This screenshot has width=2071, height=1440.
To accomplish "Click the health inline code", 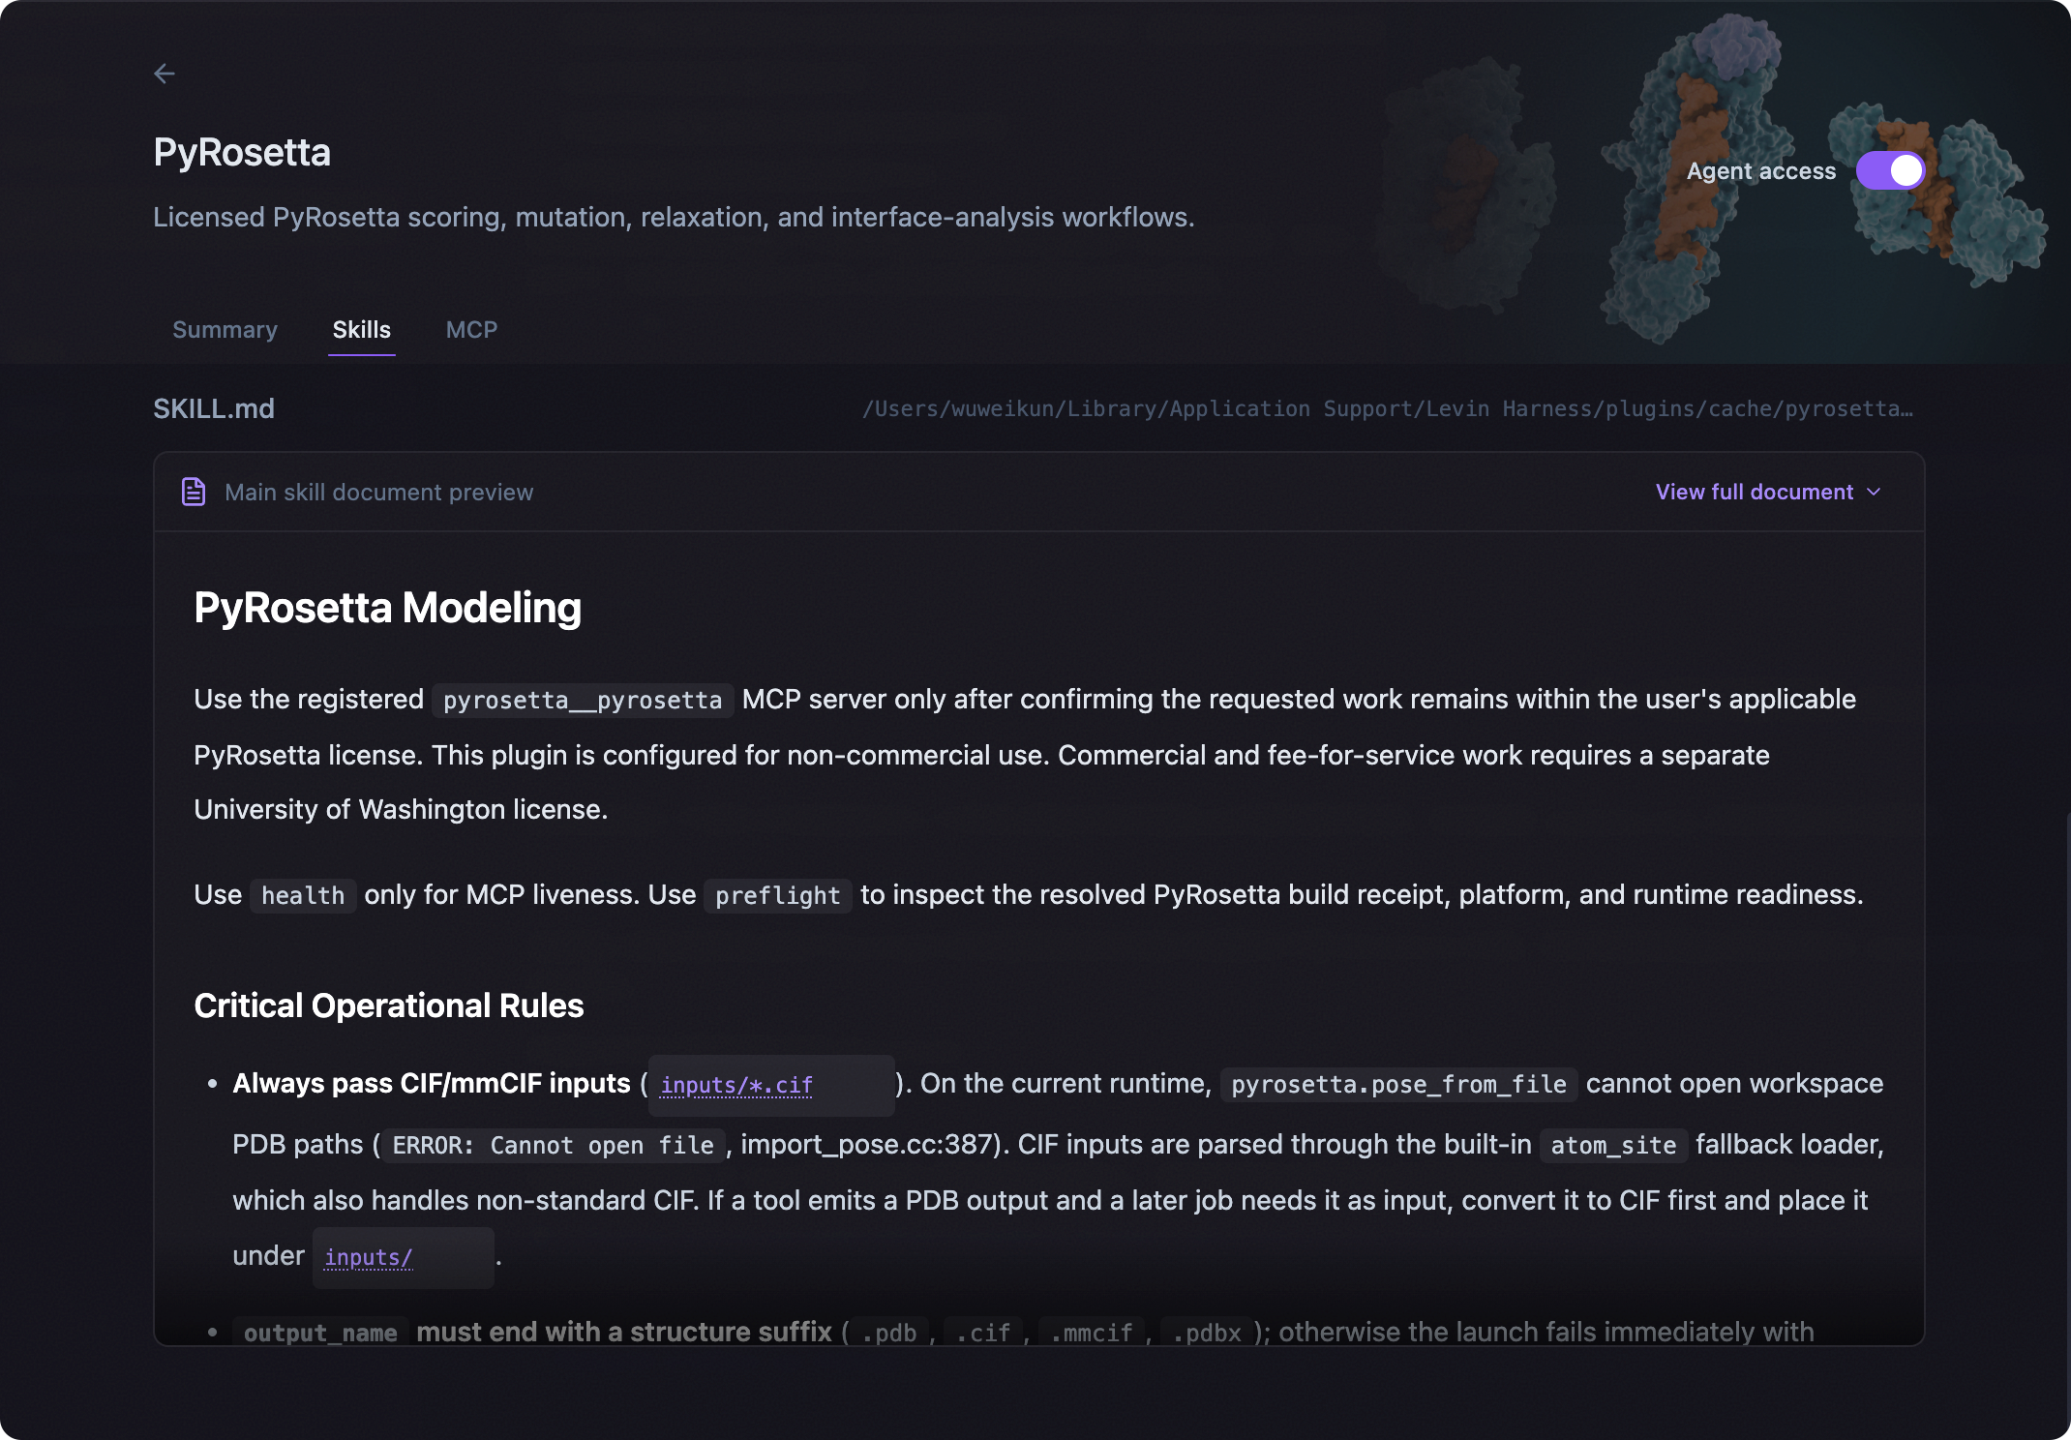I will click(x=303, y=895).
